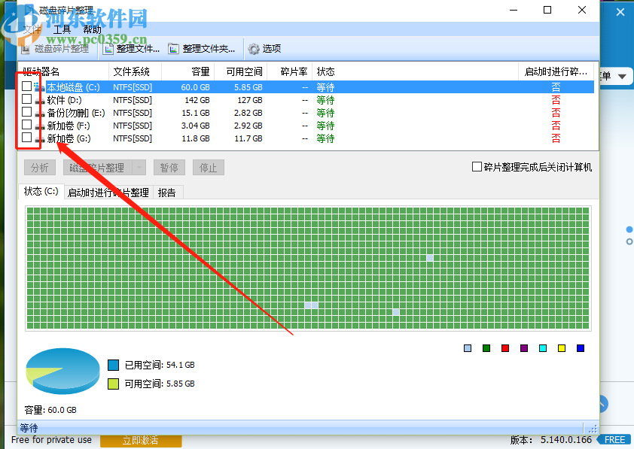Click the 60.0 GB capacity cell

(x=195, y=87)
